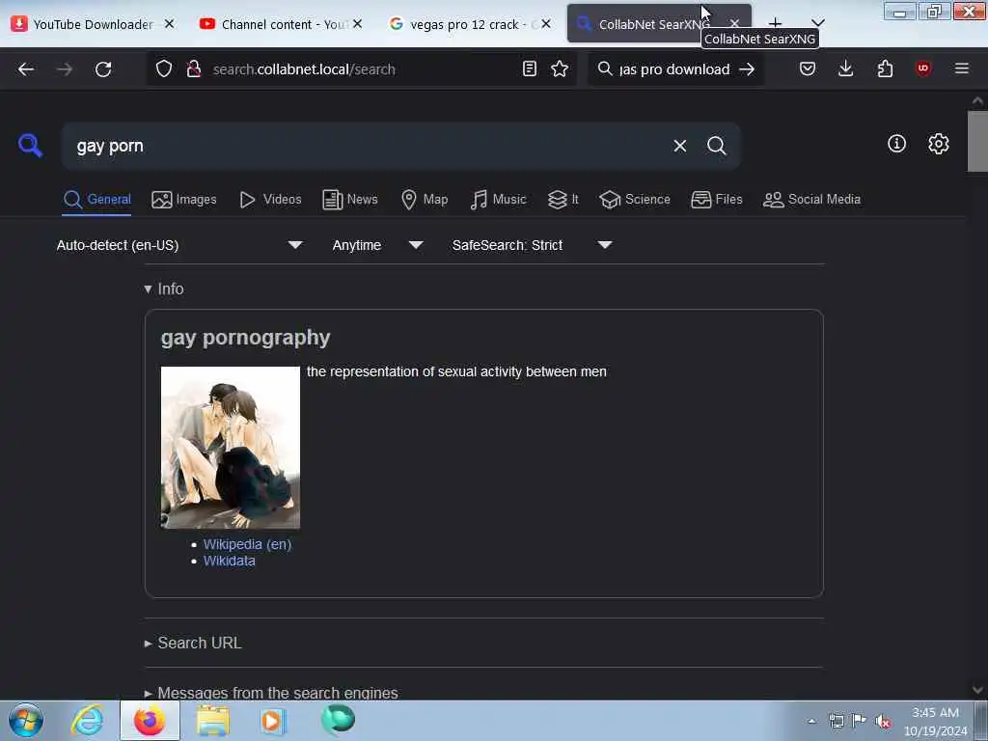Image resolution: width=988 pixels, height=741 pixels.
Task: Select the Files search category
Action: click(x=717, y=200)
